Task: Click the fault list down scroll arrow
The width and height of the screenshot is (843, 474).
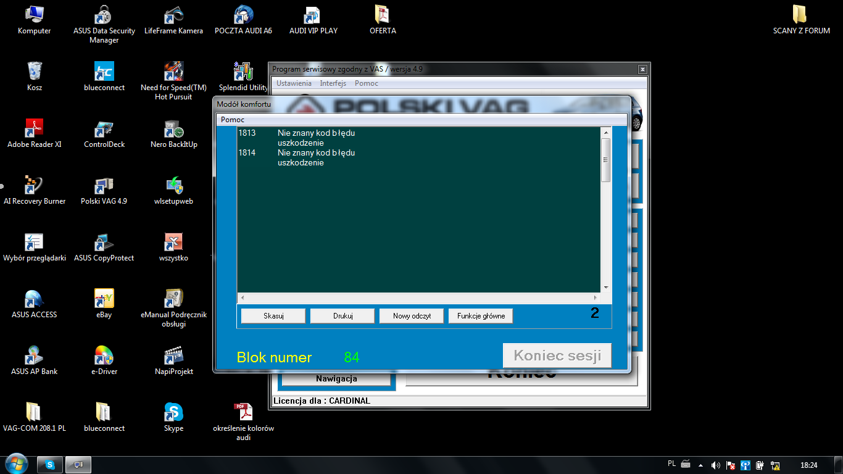Action: 605,288
